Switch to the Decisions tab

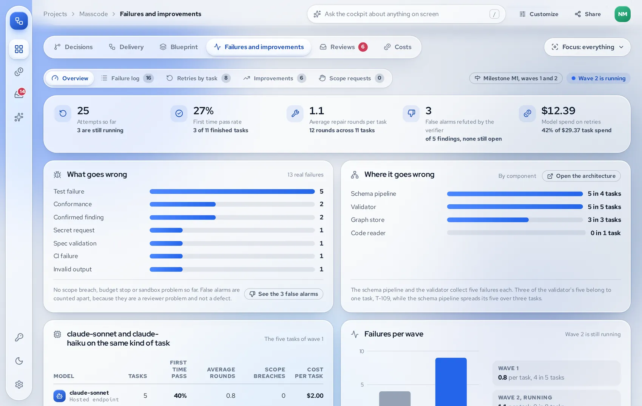pos(73,47)
